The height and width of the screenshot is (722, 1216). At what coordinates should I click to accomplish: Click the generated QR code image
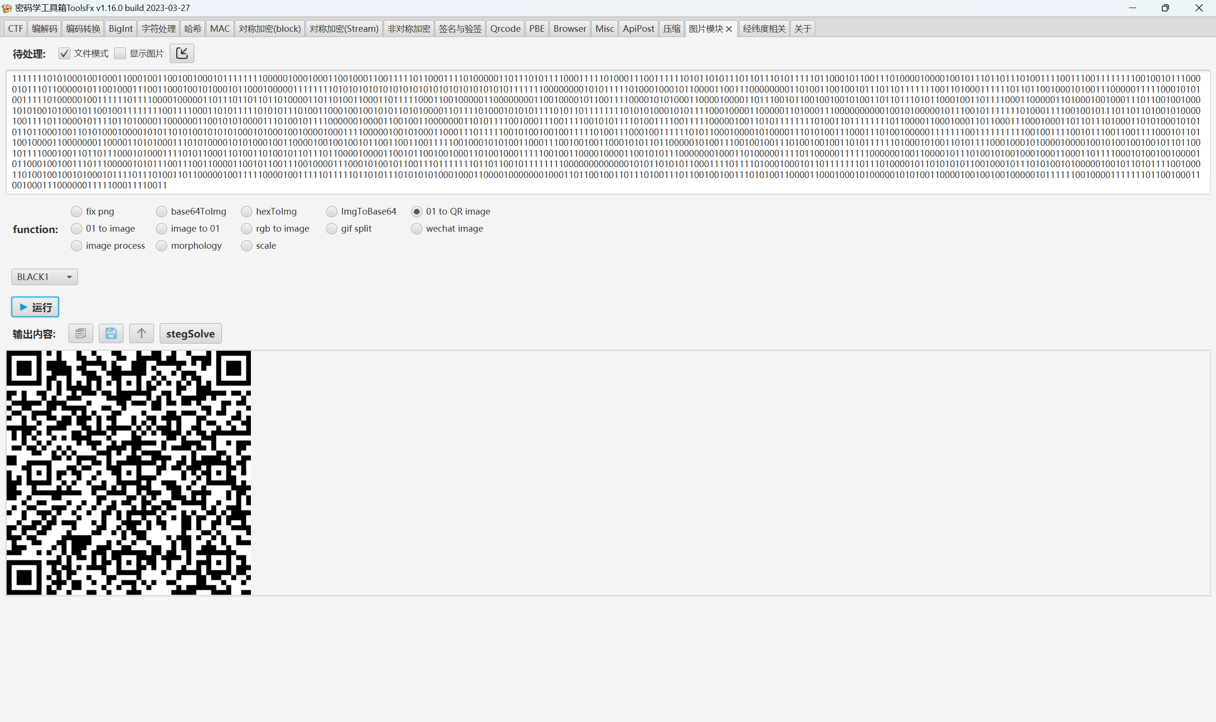(129, 472)
